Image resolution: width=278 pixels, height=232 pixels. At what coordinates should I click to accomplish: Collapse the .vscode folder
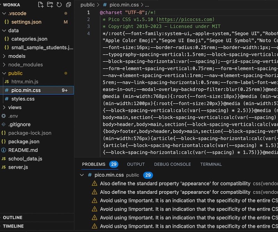point(4,13)
